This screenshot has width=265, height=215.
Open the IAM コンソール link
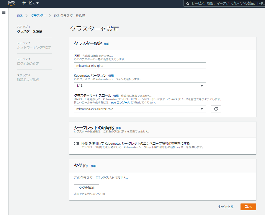point(120,103)
